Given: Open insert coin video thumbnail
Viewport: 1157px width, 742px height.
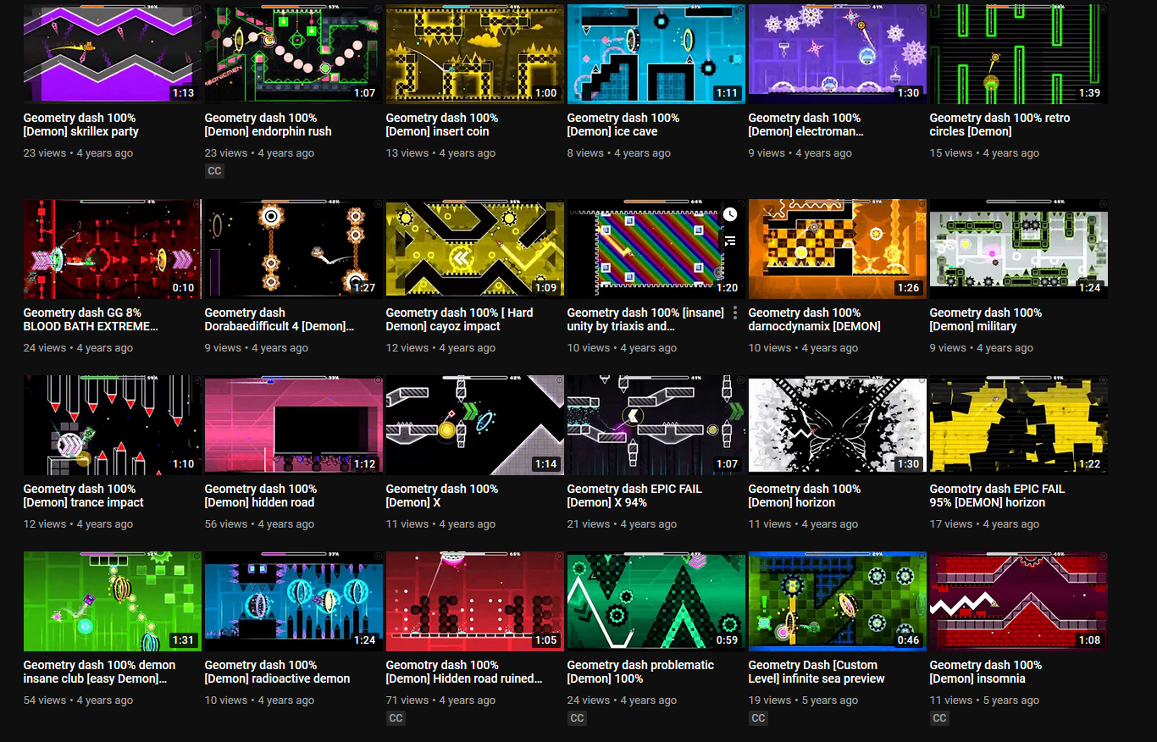Looking at the screenshot, I should pos(475,53).
